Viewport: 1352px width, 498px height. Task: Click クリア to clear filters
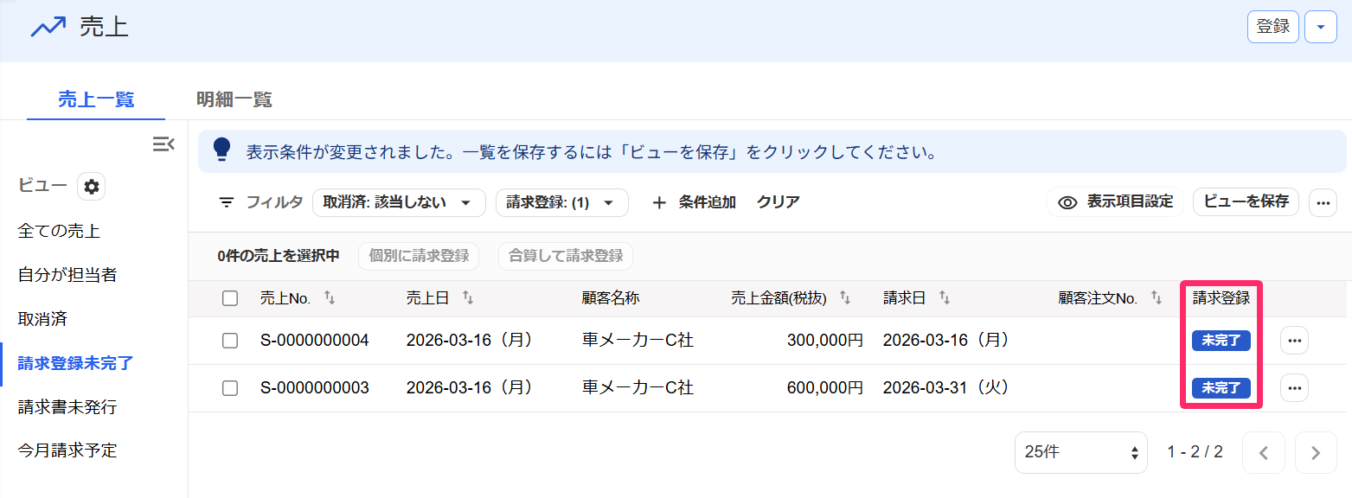[779, 202]
